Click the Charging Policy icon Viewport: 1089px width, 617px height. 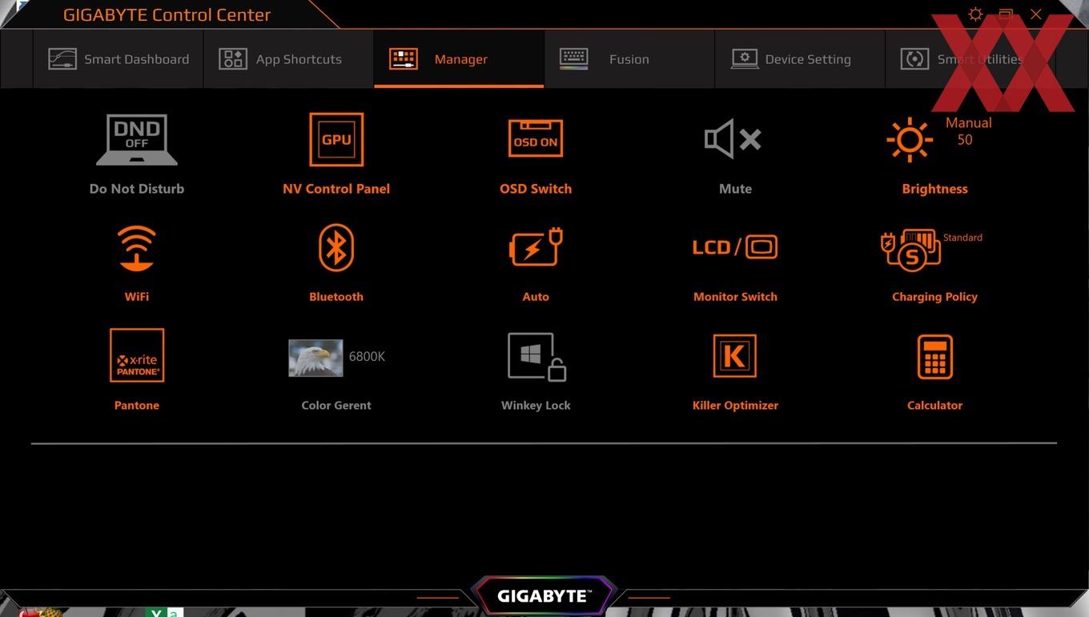[x=910, y=250]
